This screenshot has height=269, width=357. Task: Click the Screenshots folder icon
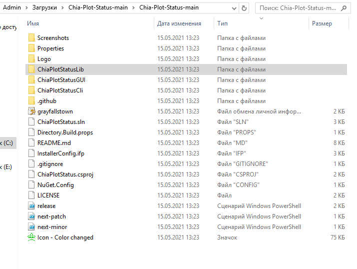pyautogui.click(x=31, y=38)
